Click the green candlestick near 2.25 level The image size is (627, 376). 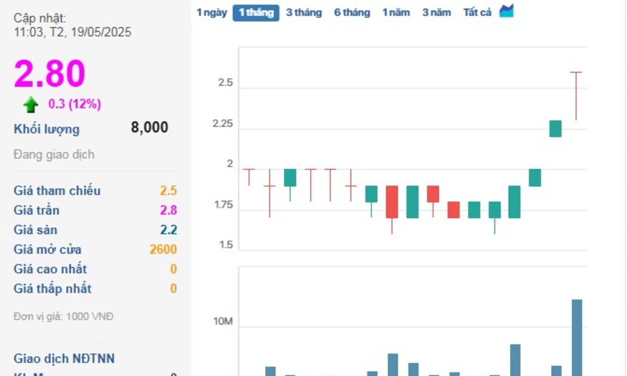[x=555, y=129]
